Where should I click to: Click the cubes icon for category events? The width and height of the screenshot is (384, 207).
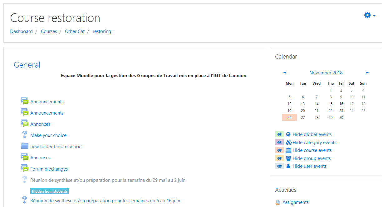click(289, 143)
